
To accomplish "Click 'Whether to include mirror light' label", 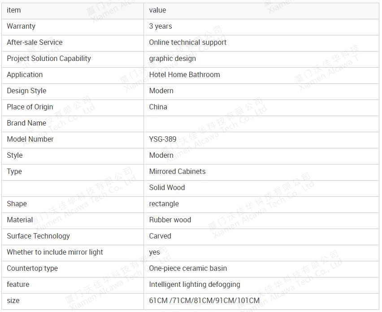I will (x=55, y=252).
